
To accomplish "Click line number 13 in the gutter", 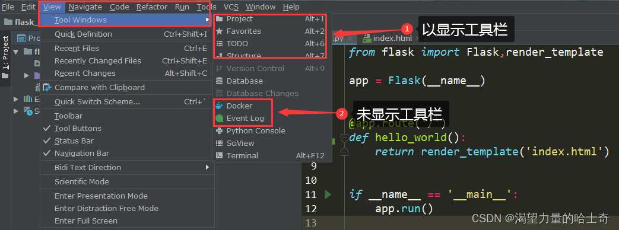I will (312, 223).
